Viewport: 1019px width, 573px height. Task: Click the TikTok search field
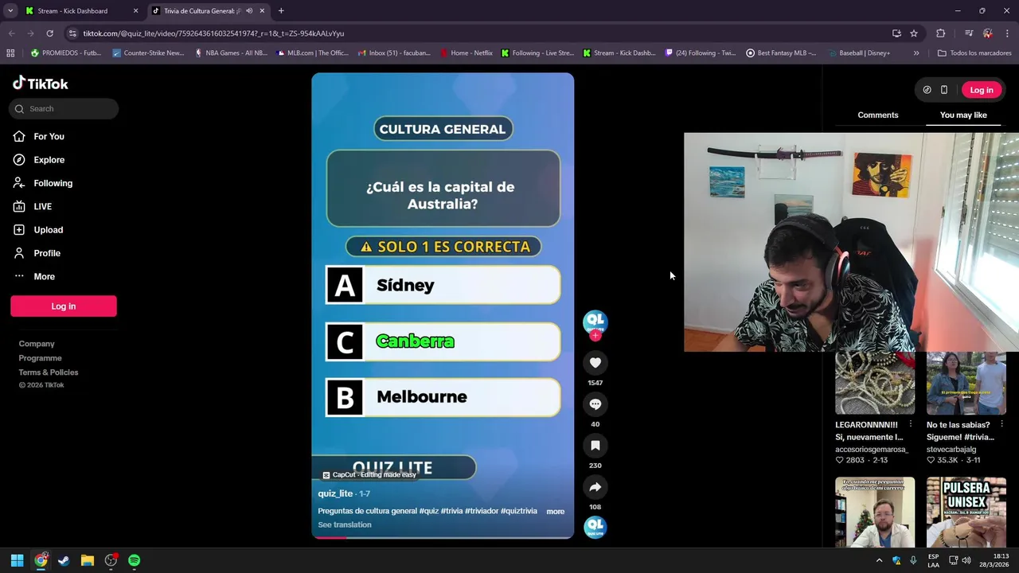point(64,109)
